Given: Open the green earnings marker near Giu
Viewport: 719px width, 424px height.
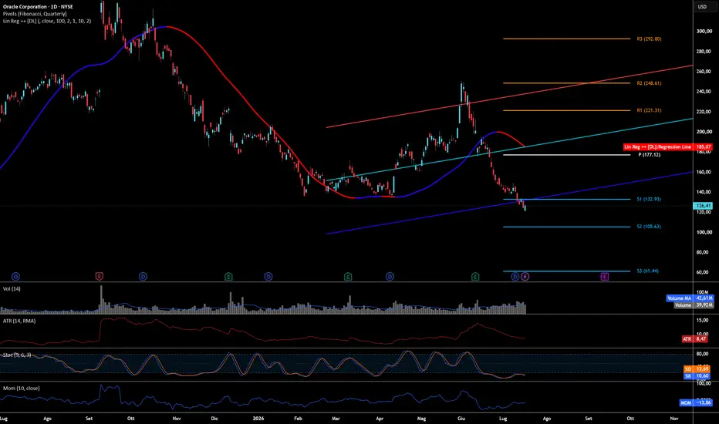Looking at the screenshot, I should [x=475, y=277].
